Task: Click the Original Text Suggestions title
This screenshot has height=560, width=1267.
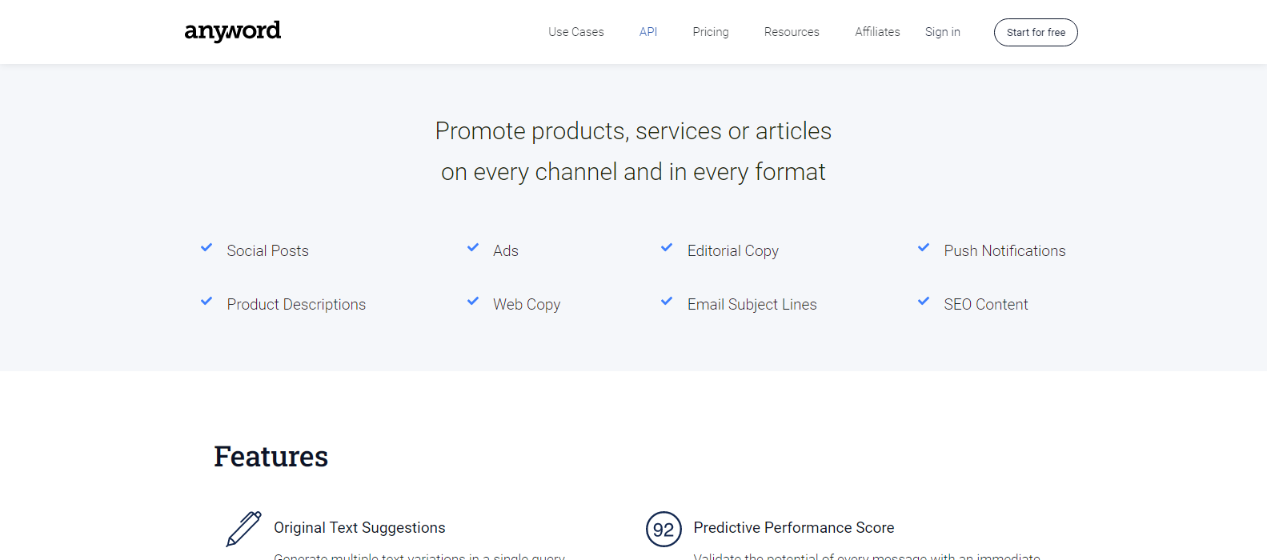Action: [359, 528]
